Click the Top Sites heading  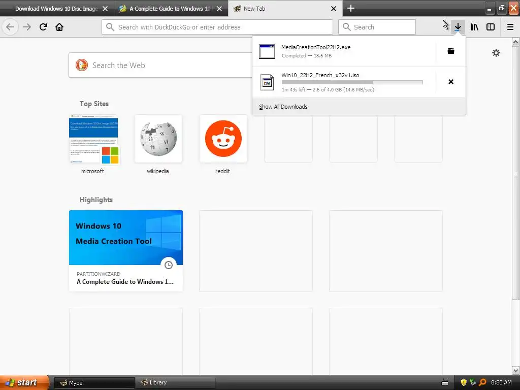(94, 104)
